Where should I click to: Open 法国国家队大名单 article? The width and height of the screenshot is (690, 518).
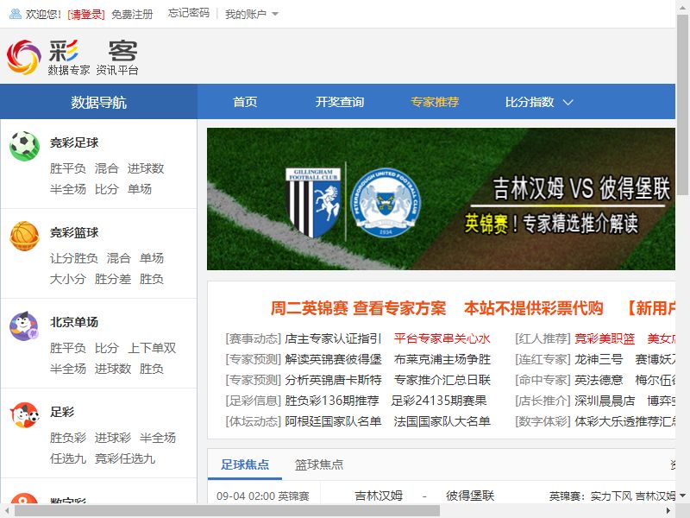point(442,421)
